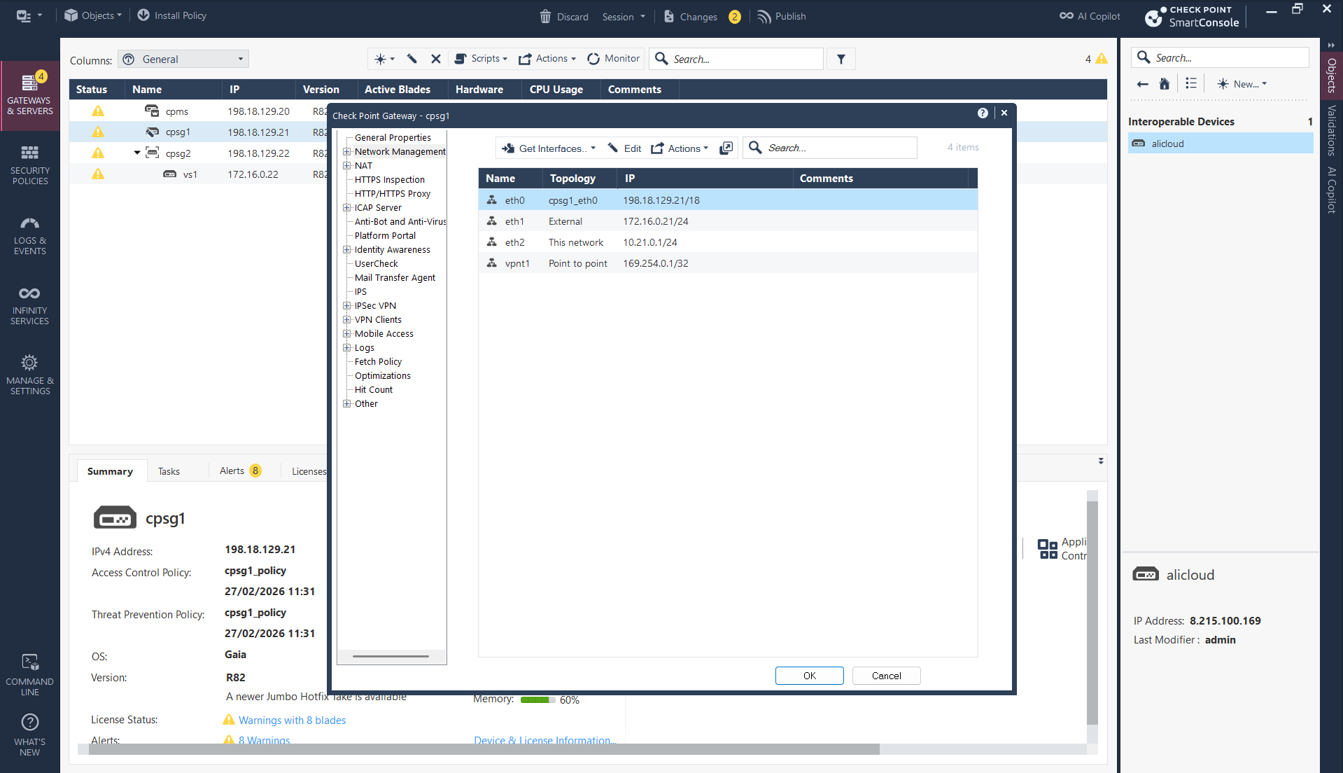The width and height of the screenshot is (1343, 773).
Task: Click Warnings with 8 blades link
Action: tap(292, 720)
